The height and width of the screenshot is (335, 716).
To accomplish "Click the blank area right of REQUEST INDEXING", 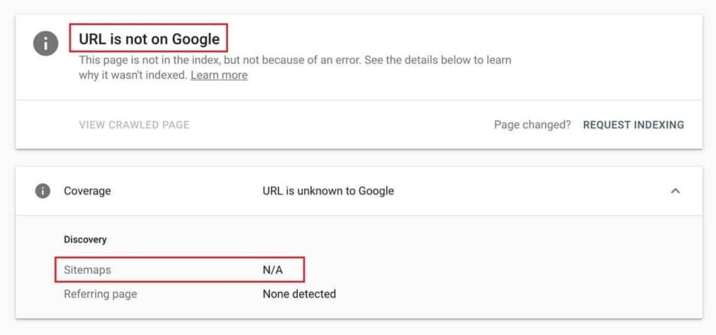I will click(694, 125).
